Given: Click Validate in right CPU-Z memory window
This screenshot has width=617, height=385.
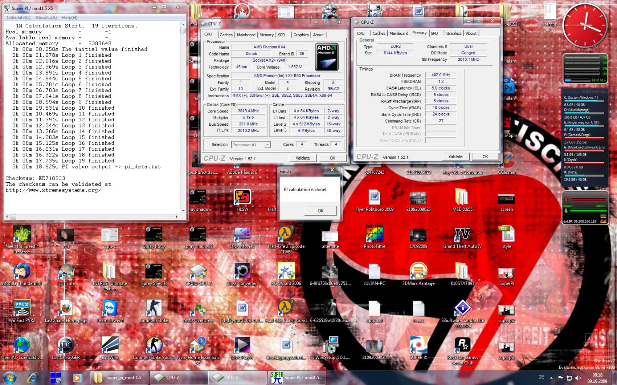Looking at the screenshot, I should point(455,156).
